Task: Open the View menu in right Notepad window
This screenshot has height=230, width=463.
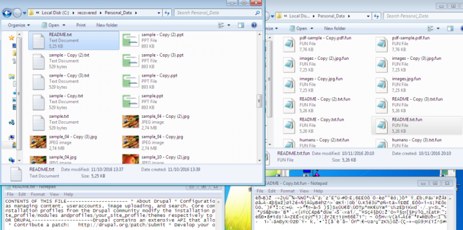Action: coord(304,191)
